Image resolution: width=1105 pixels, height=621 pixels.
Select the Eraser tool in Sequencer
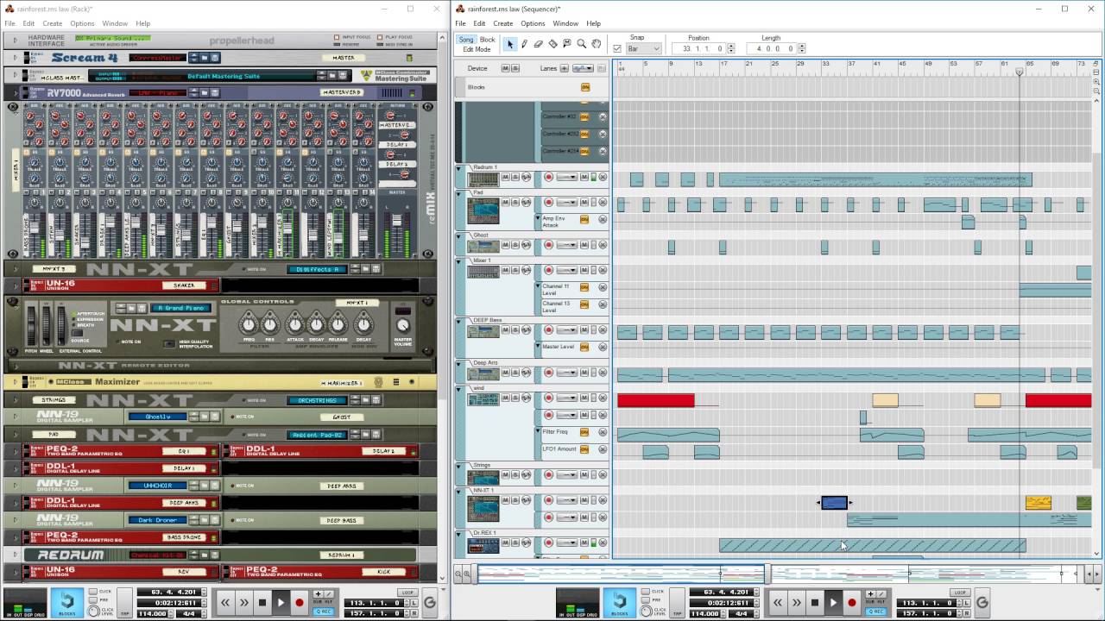pyautogui.click(x=538, y=44)
